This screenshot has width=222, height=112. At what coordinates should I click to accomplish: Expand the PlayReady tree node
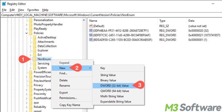[x=27, y=29]
